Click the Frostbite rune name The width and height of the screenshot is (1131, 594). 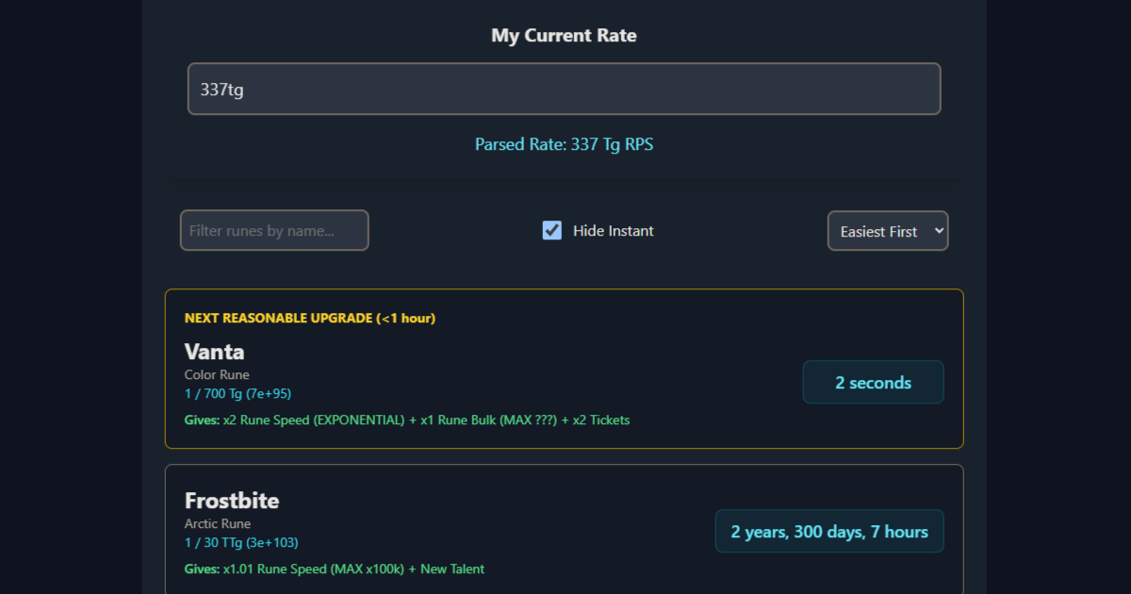(232, 501)
